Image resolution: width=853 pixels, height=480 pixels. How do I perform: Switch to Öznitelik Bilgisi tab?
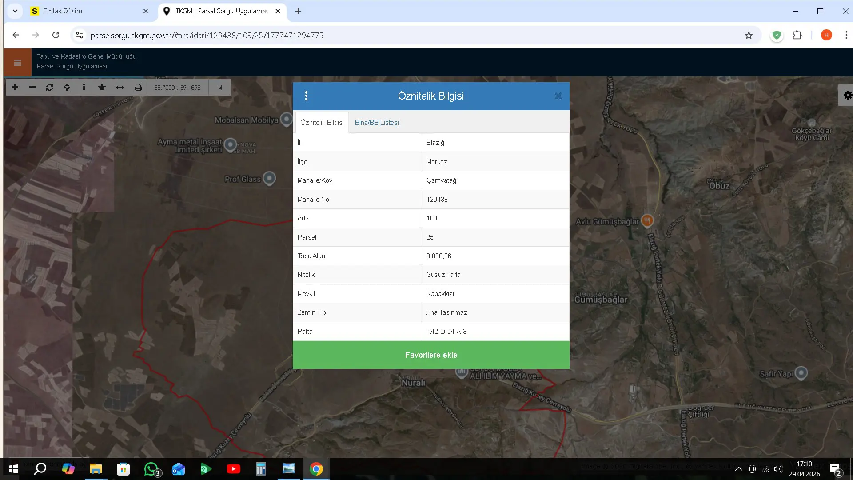pos(322,123)
